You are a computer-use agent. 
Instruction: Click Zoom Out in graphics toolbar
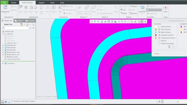[98, 21]
